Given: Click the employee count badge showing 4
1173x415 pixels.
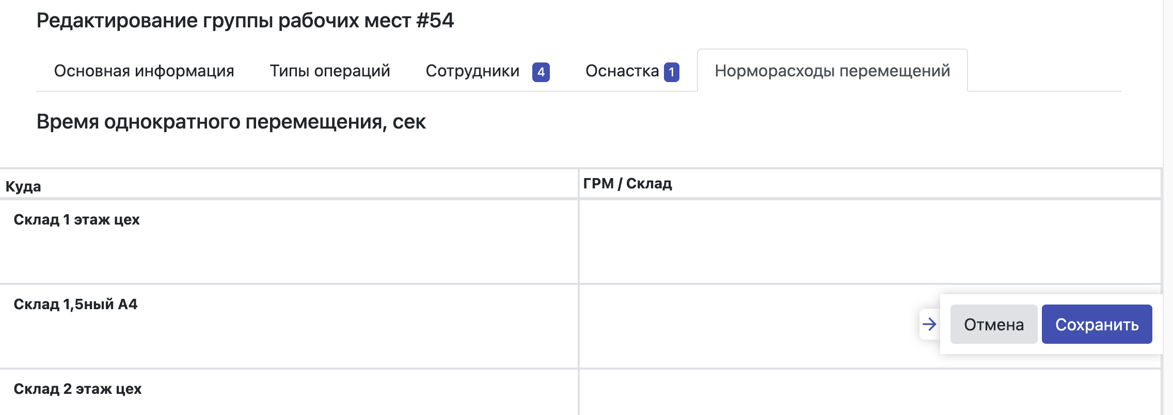Looking at the screenshot, I should (541, 72).
